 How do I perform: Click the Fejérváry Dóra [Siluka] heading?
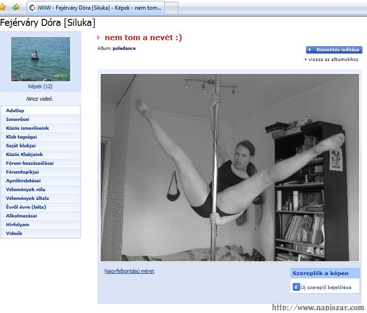(x=48, y=23)
